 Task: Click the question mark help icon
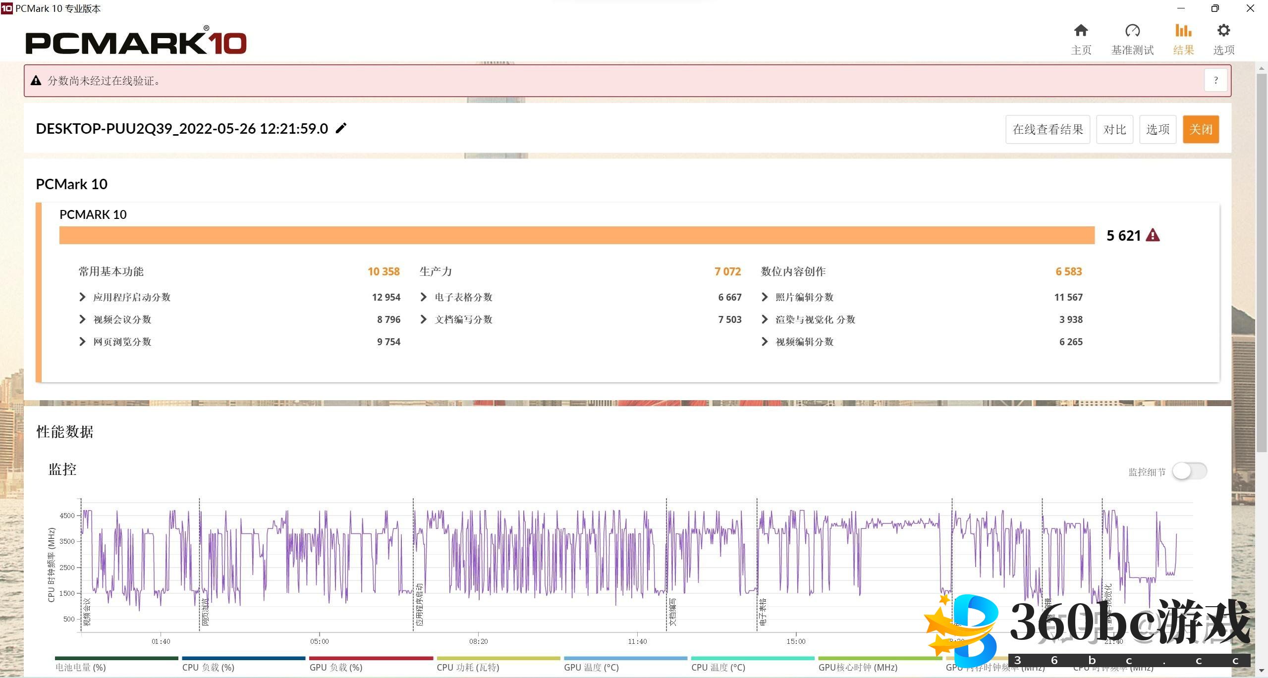coord(1215,80)
